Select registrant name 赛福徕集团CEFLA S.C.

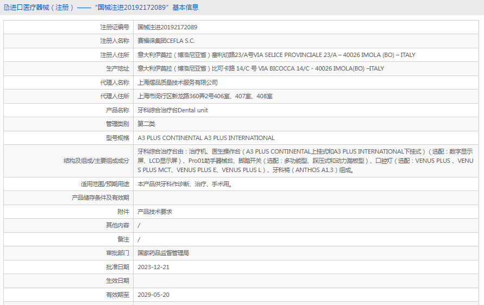166,41
